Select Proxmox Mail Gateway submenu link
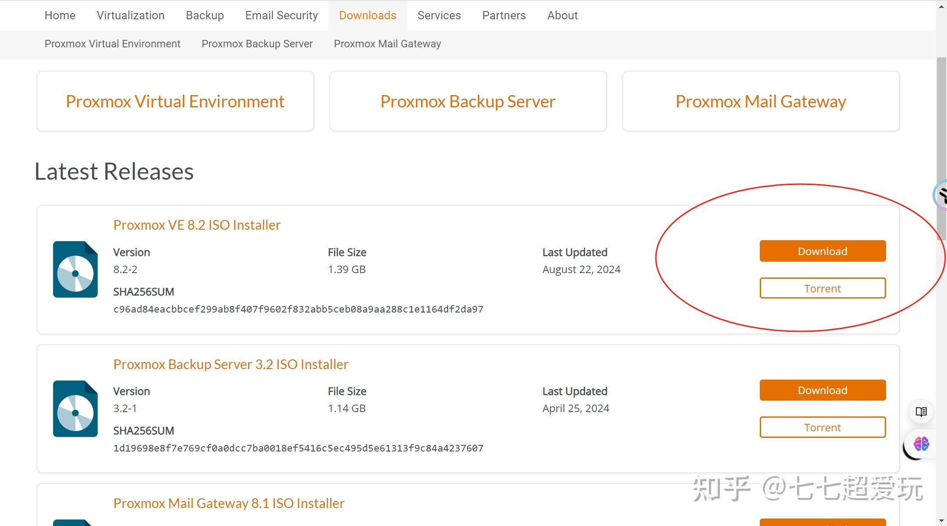Image resolution: width=947 pixels, height=526 pixels. [x=387, y=44]
